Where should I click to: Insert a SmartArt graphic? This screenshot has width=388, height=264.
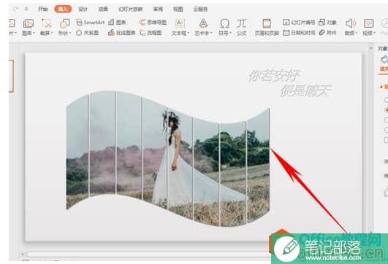pos(91,23)
